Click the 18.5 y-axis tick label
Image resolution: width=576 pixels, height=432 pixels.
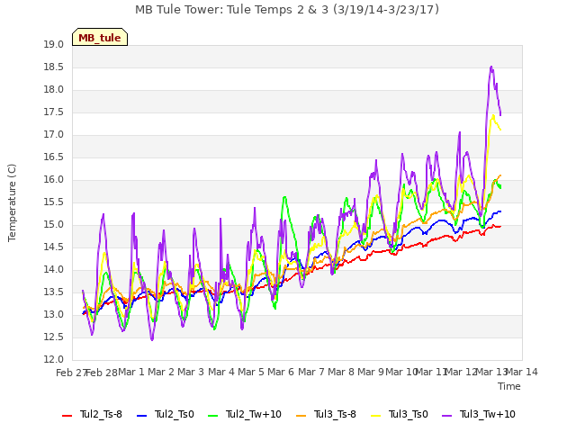(x=54, y=67)
